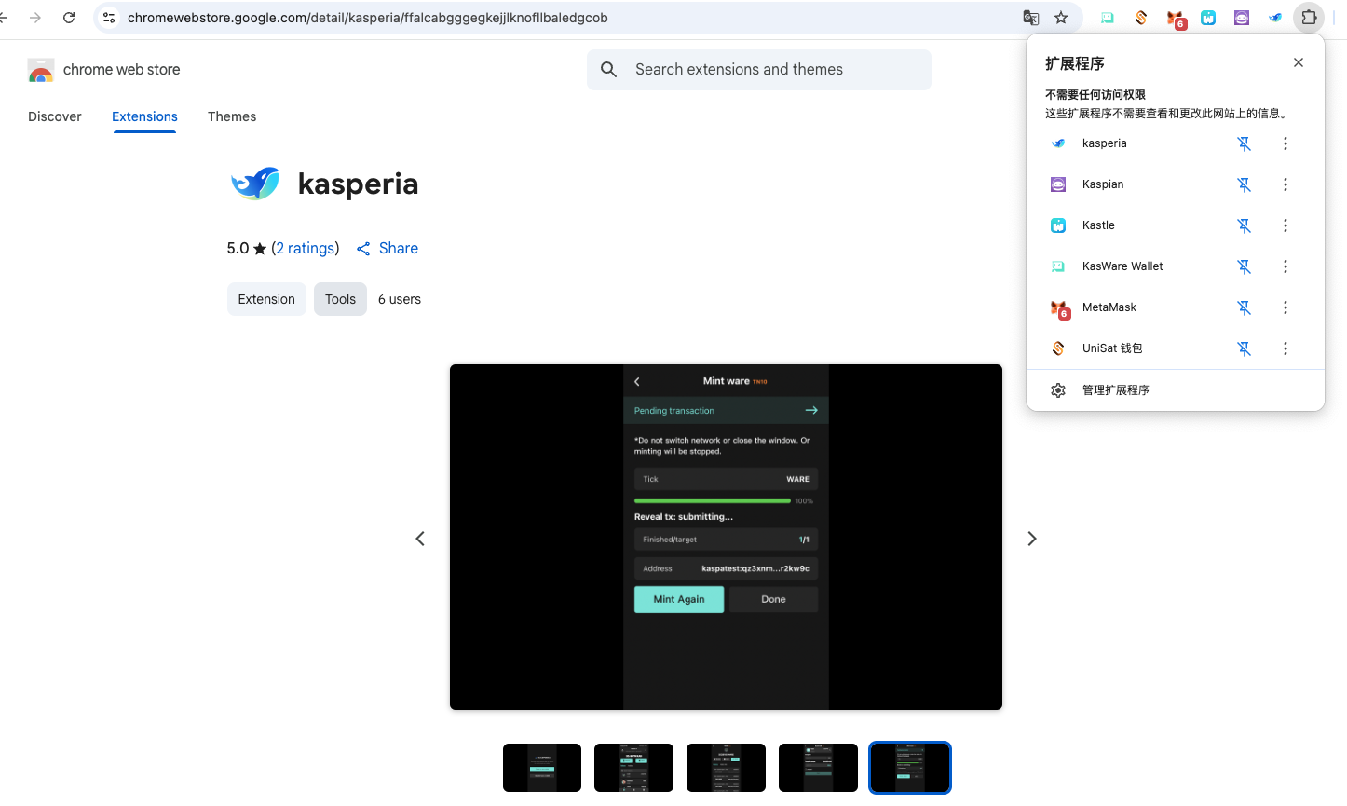The height and width of the screenshot is (806, 1347).
Task: Open UniSat extension icon in toolbar
Action: [x=1141, y=18]
